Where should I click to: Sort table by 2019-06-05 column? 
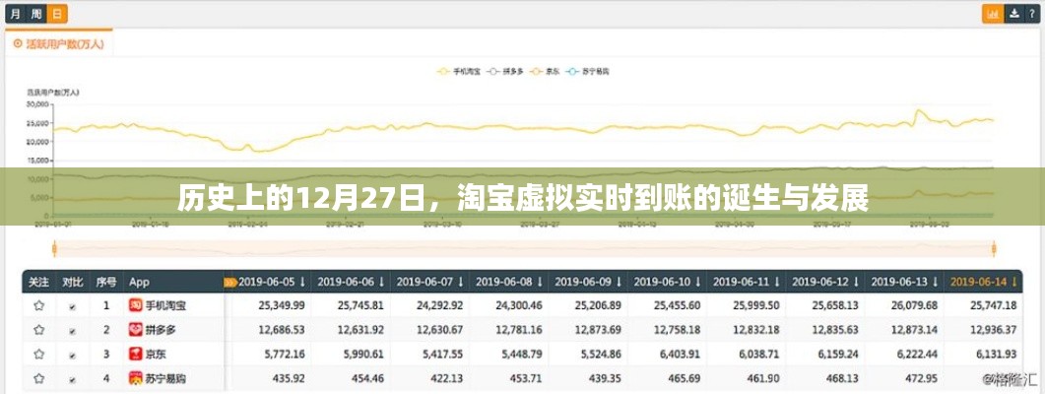pyautogui.click(x=272, y=282)
